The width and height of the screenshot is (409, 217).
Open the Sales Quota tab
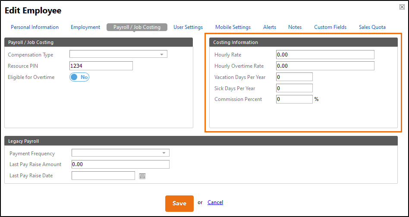pos(372,27)
